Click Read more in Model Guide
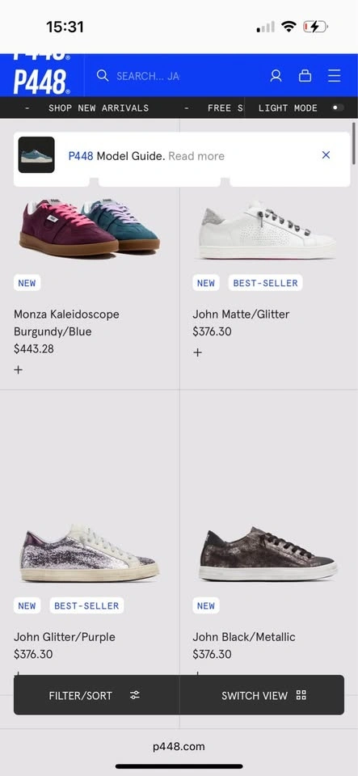Image resolution: width=358 pixels, height=776 pixels. (196, 156)
